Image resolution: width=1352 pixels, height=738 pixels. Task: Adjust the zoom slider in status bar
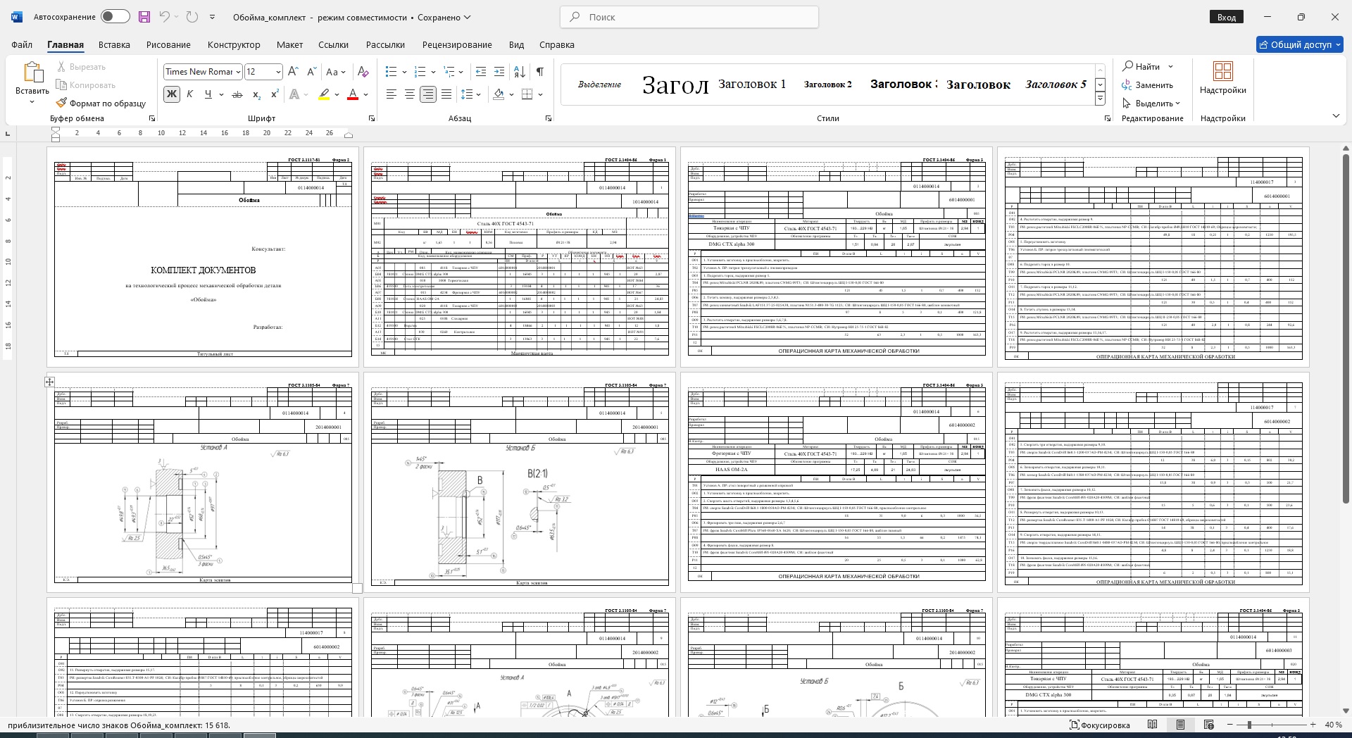[x=1249, y=725]
